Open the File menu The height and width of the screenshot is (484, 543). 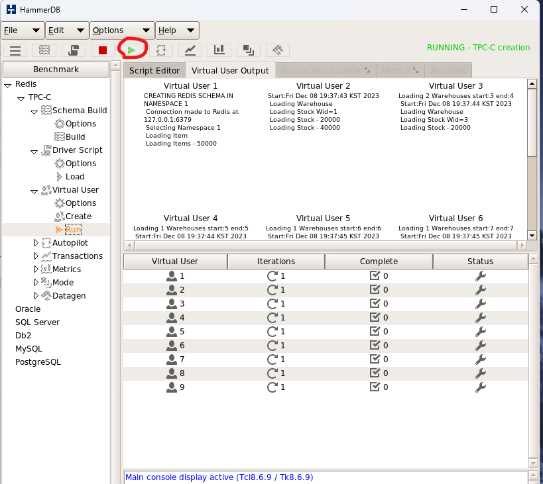(x=23, y=30)
